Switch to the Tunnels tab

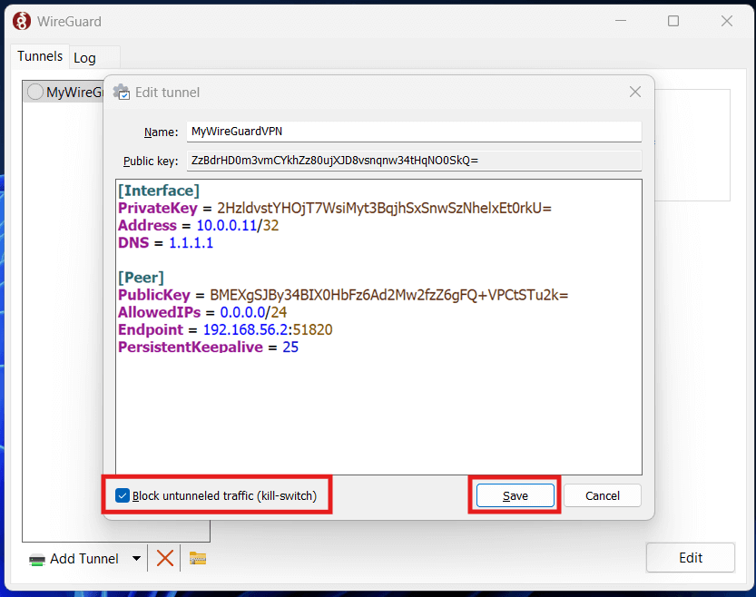point(40,56)
